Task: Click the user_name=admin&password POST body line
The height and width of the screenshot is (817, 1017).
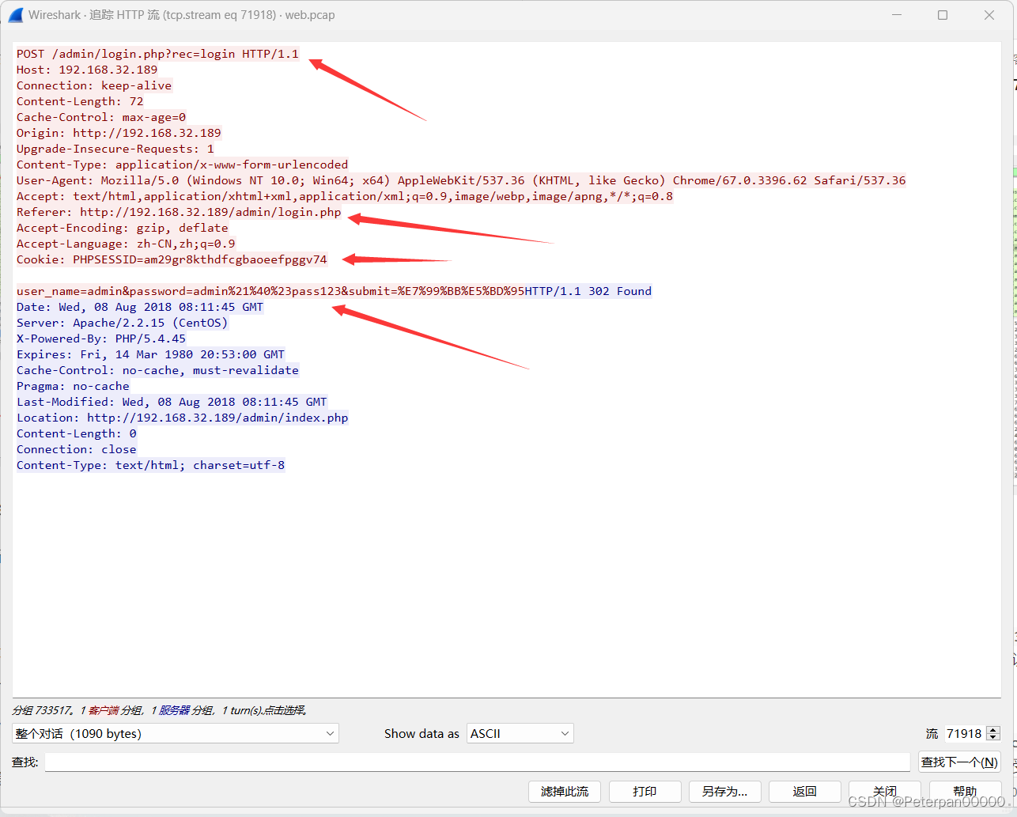Action: pyautogui.click(x=270, y=291)
